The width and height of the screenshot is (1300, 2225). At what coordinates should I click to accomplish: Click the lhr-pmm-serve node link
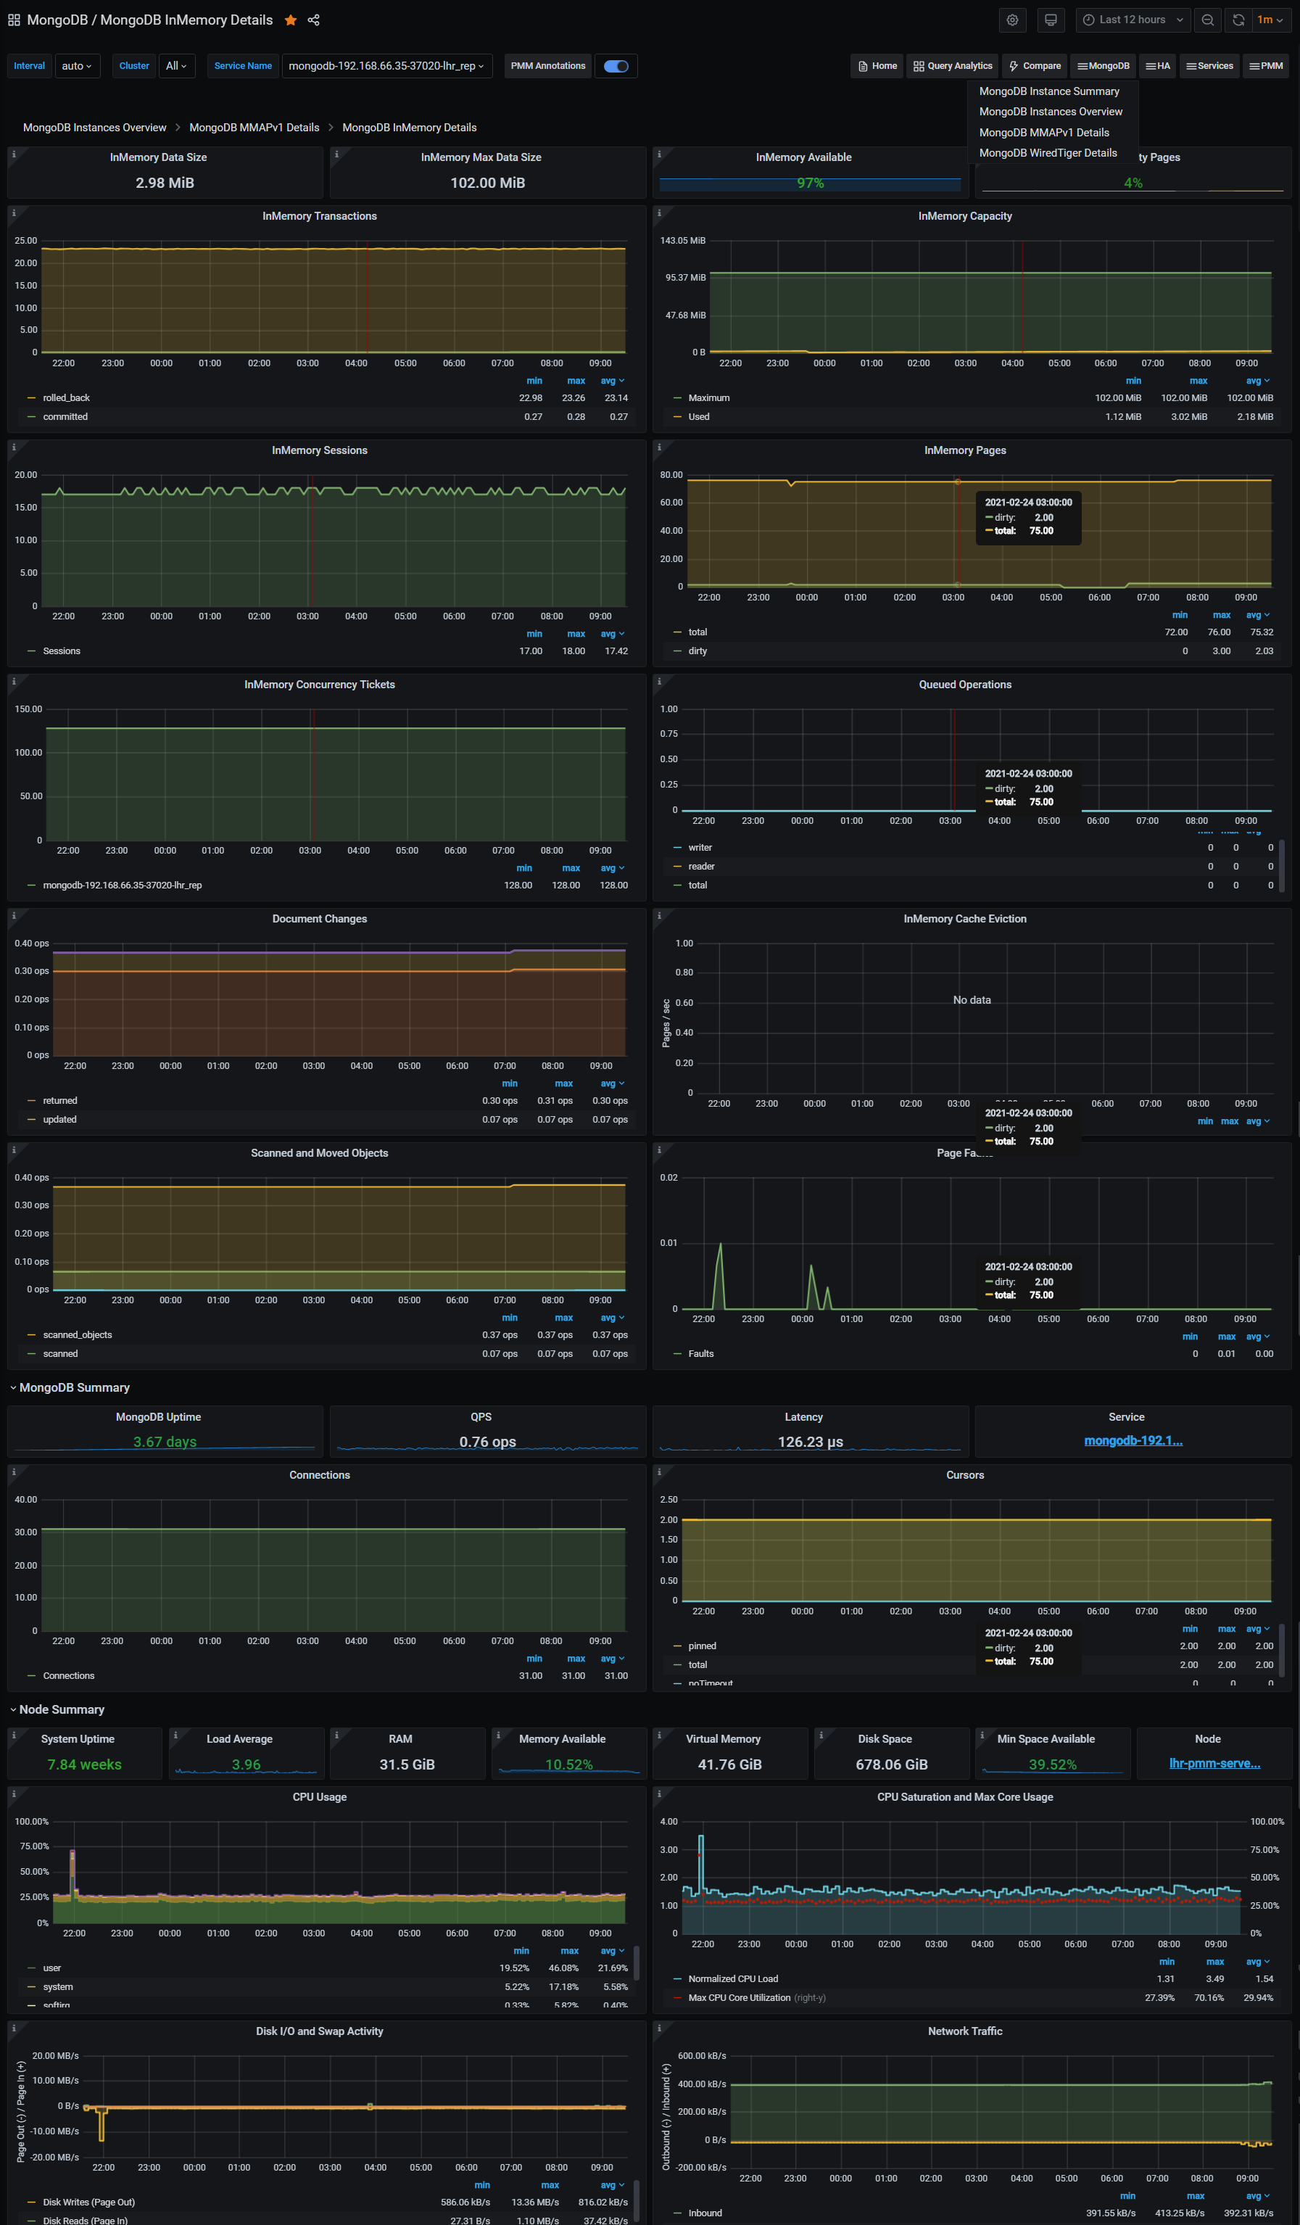click(1214, 1763)
